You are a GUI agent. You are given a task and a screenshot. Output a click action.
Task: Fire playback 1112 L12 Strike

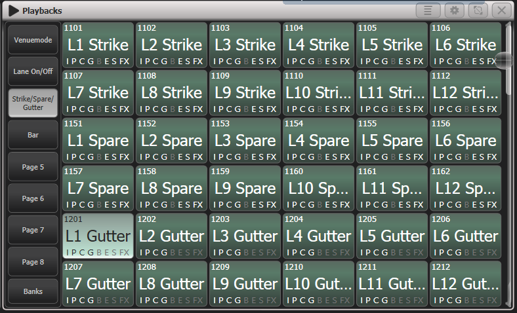point(466,93)
